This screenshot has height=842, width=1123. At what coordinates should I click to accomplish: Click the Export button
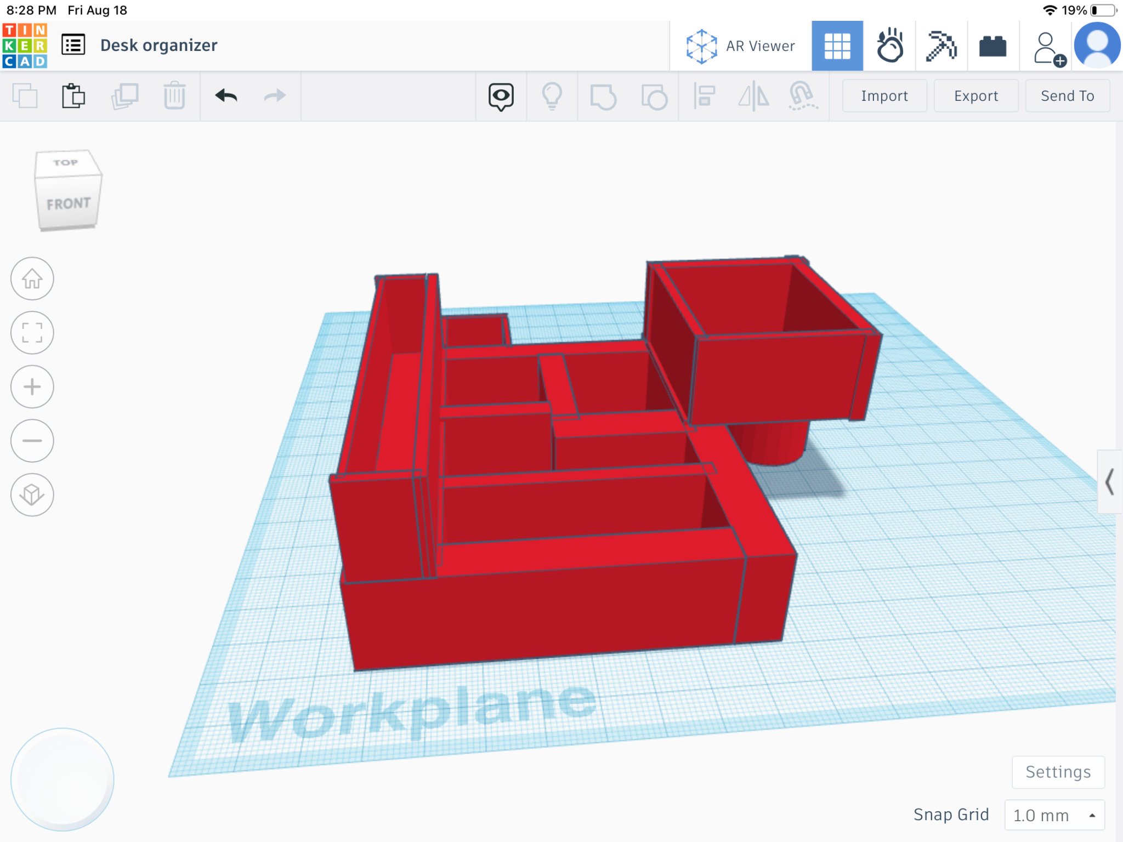click(975, 96)
